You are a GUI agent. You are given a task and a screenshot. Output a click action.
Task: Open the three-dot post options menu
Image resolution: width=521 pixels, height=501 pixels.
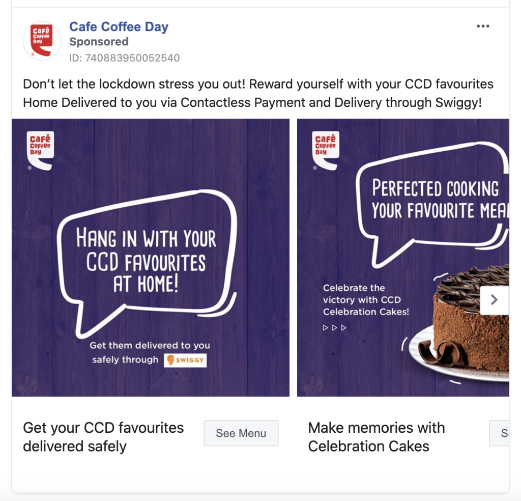pyautogui.click(x=483, y=26)
